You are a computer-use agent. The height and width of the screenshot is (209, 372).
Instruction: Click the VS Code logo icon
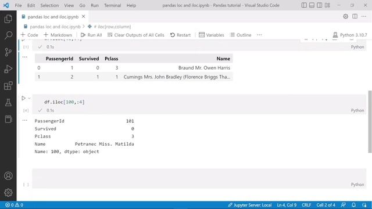tap(6, 5)
